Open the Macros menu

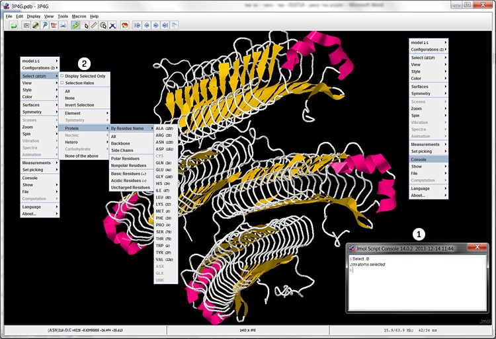pyautogui.click(x=79, y=16)
